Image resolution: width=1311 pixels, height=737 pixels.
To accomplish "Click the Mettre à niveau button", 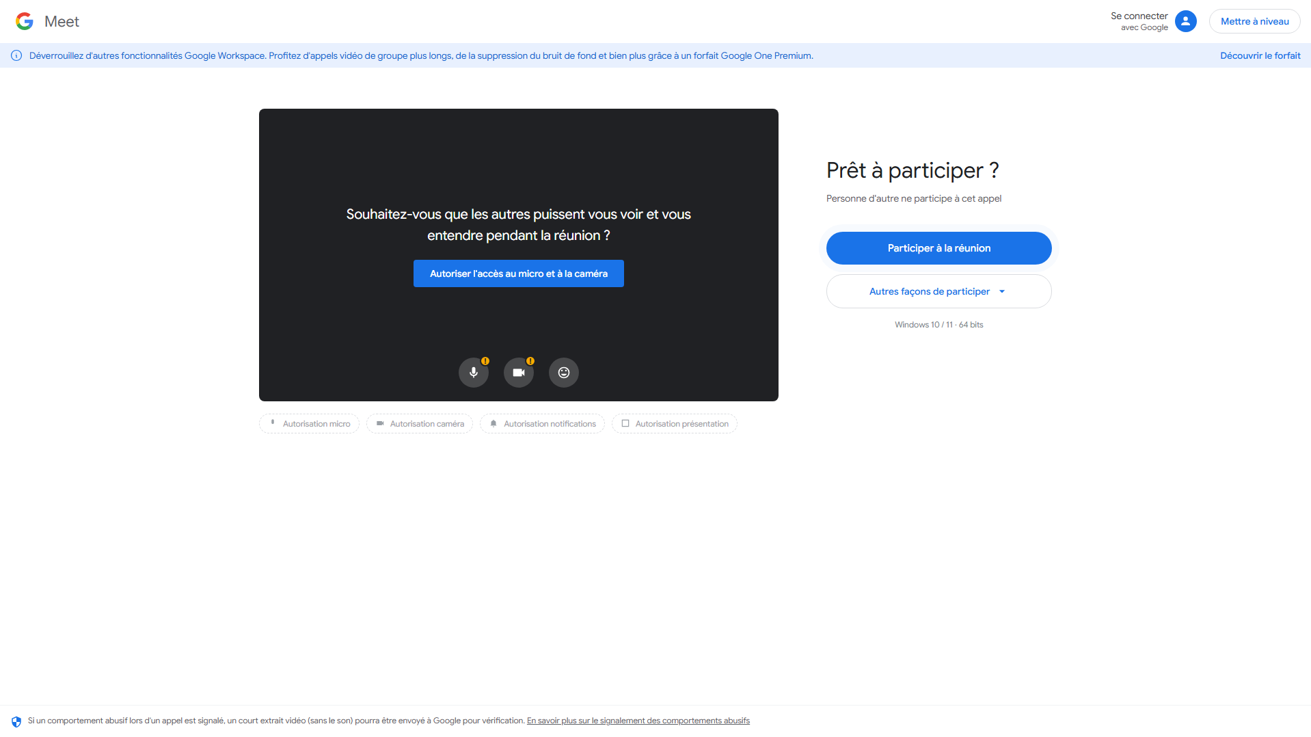I will pos(1254,21).
